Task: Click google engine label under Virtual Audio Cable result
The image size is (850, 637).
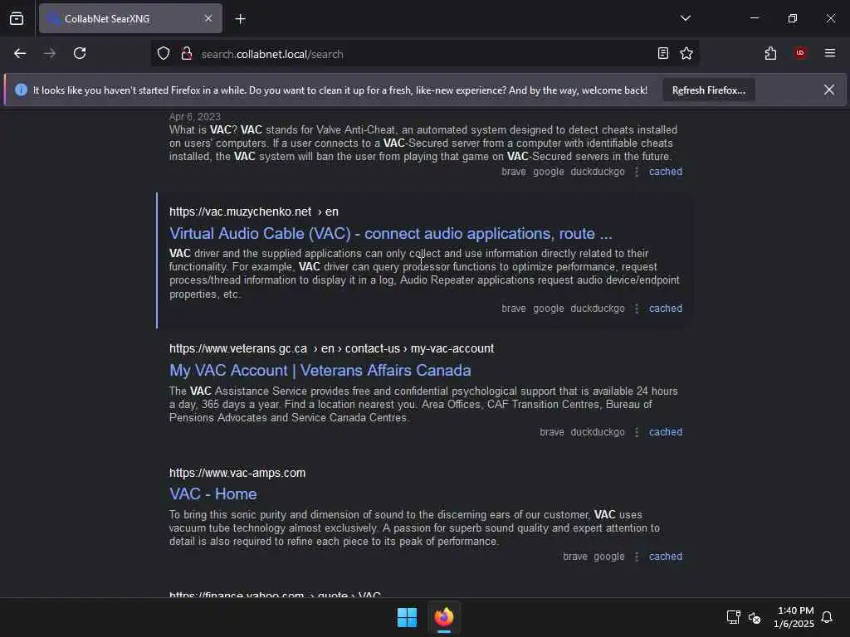Action: click(548, 309)
